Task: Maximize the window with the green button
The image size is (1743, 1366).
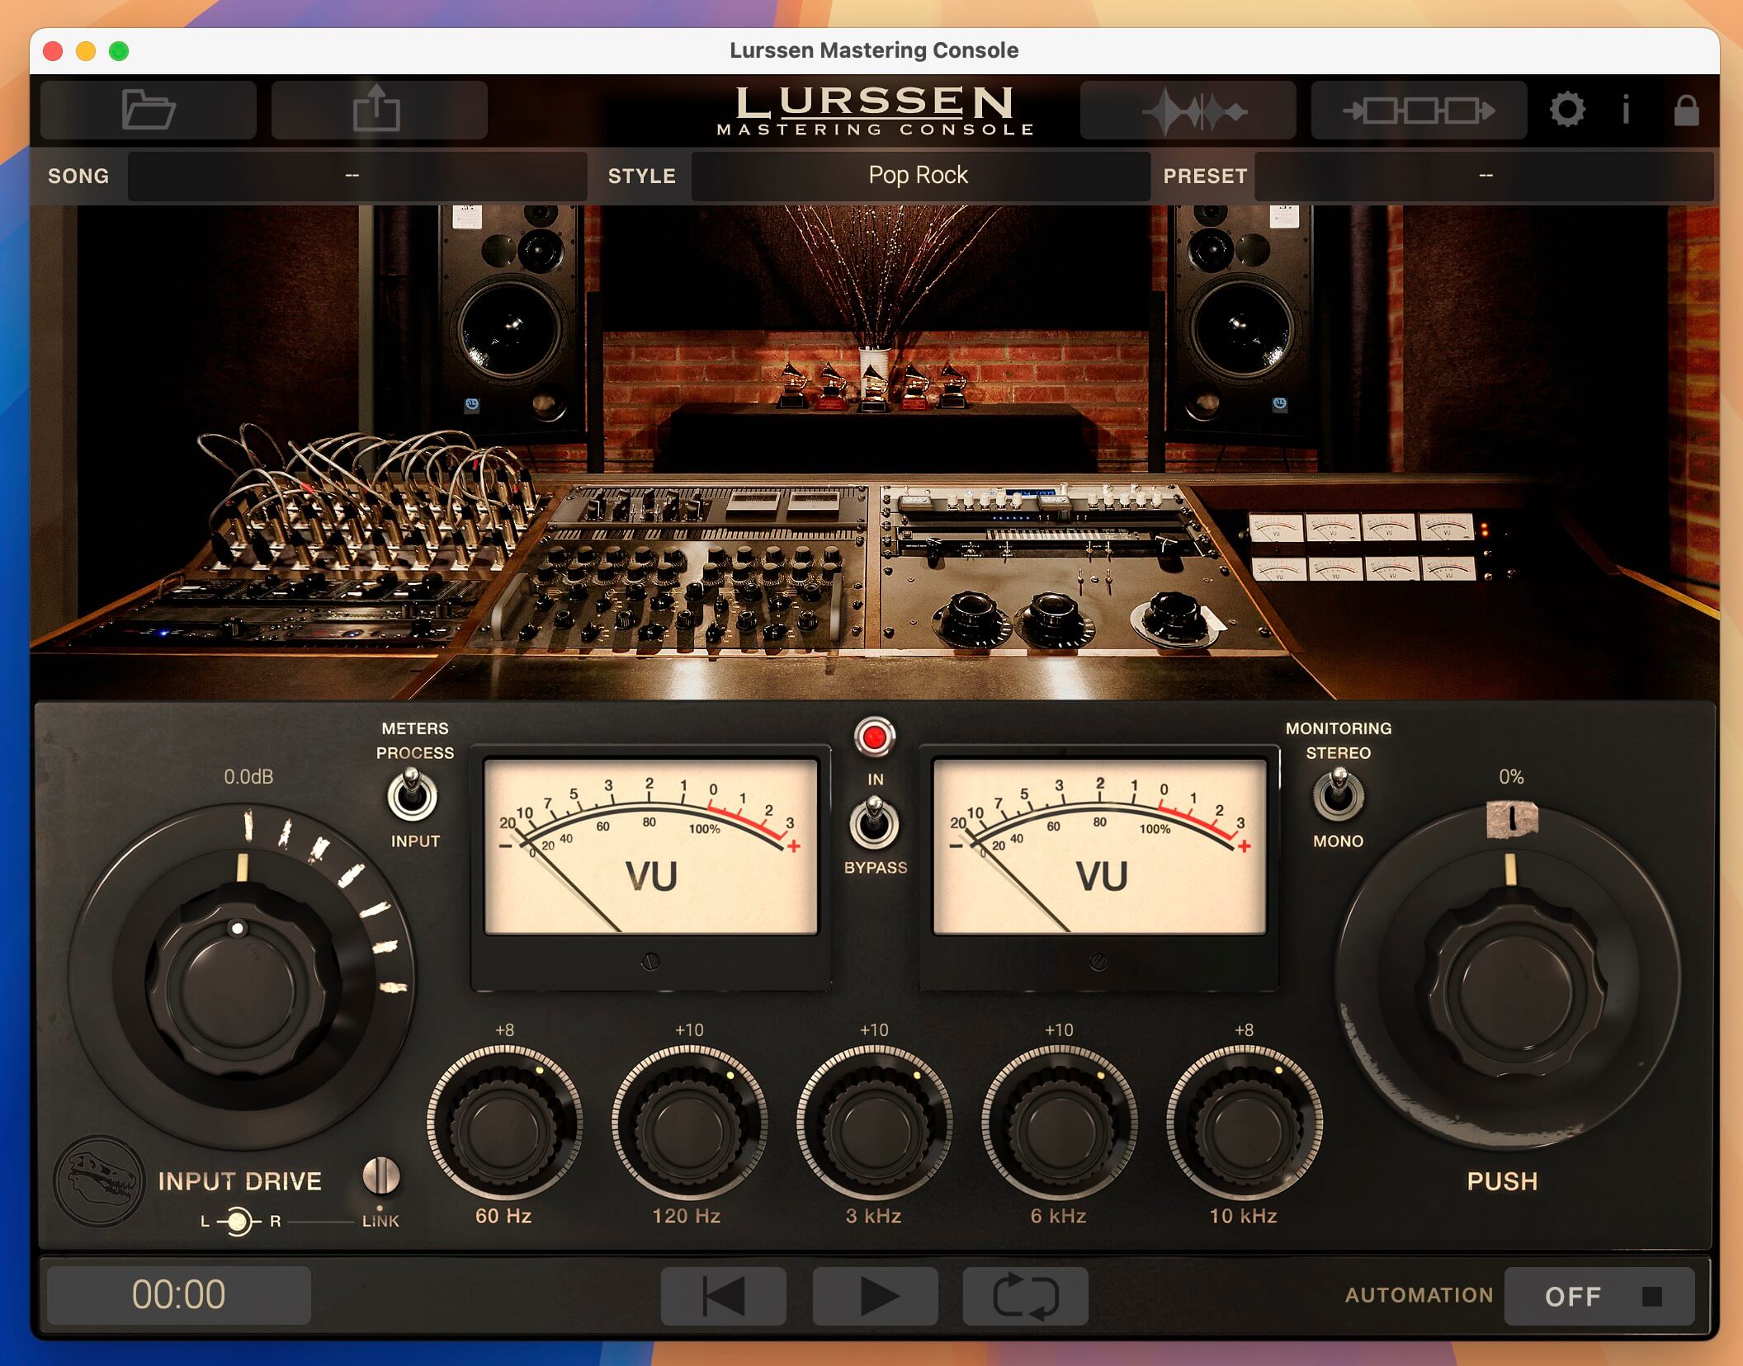Action: (119, 51)
